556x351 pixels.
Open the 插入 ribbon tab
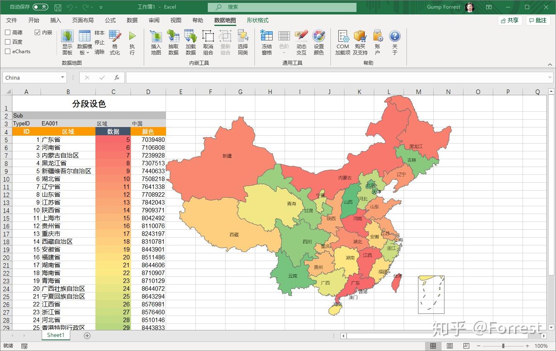point(55,20)
